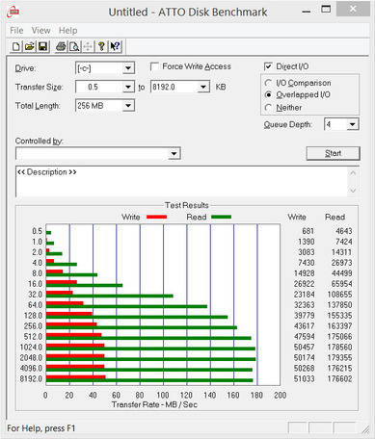Image resolution: width=375 pixels, height=439 pixels.
Task: Click into the Description text box
Action: point(182,181)
